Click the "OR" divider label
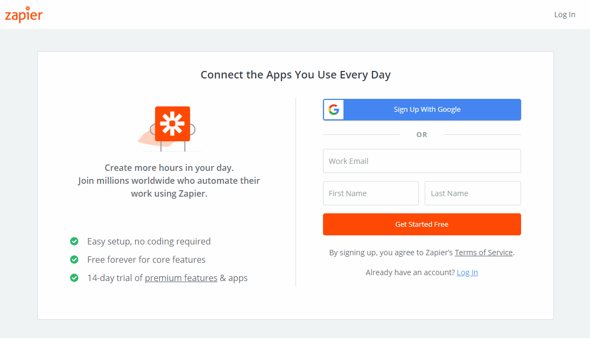This screenshot has width=590, height=338. point(422,134)
